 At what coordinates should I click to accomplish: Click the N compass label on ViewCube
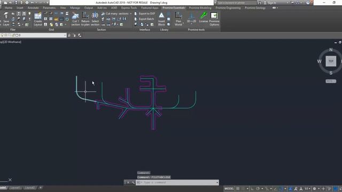(331, 50)
